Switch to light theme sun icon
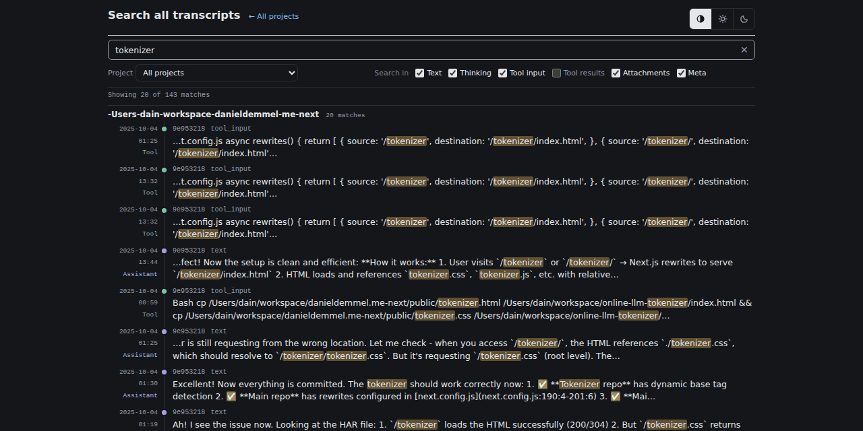Viewport: 863px width, 431px height. coord(723,19)
